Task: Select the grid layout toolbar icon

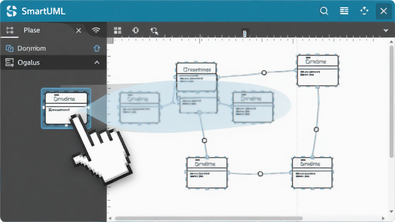Action: click(x=118, y=30)
